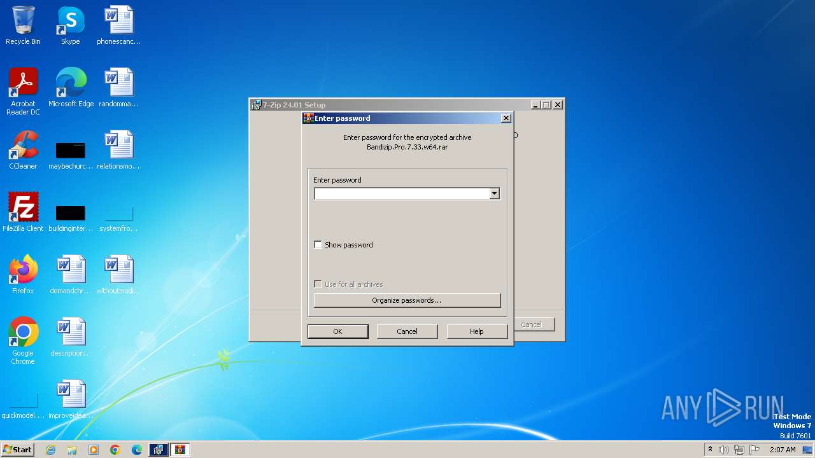Viewport: 815px width, 458px height.
Task: Open Windows Explorer folder in taskbar
Action: coord(72,450)
